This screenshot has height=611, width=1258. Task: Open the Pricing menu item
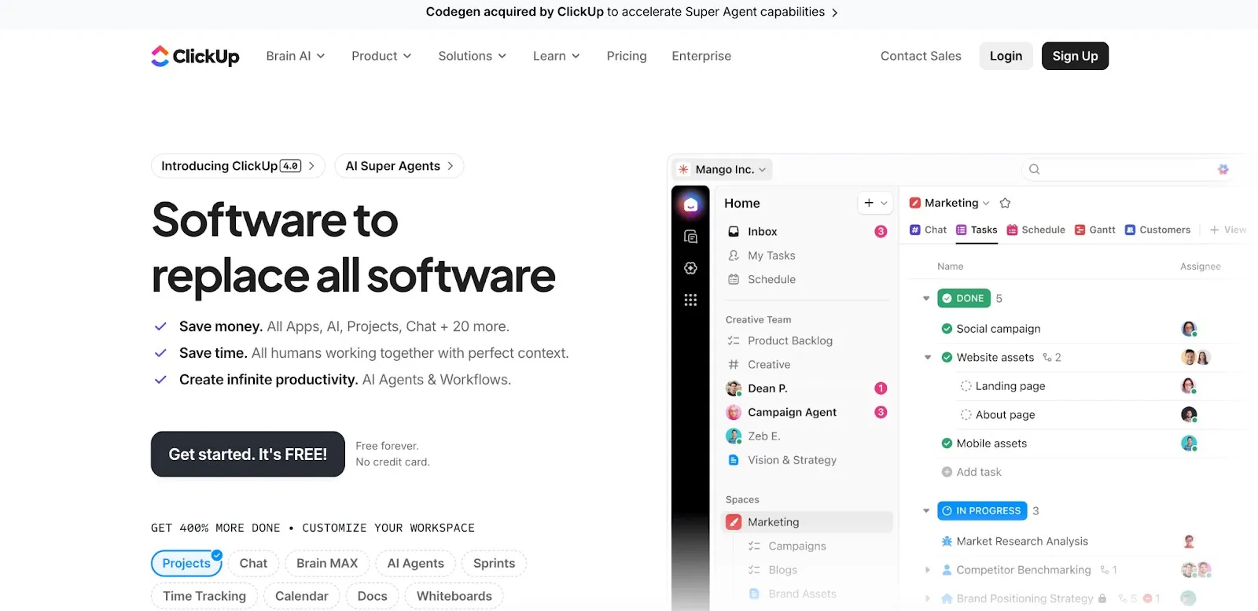click(x=627, y=56)
